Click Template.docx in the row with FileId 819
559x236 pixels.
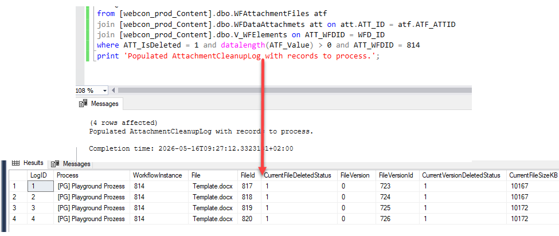213,207
